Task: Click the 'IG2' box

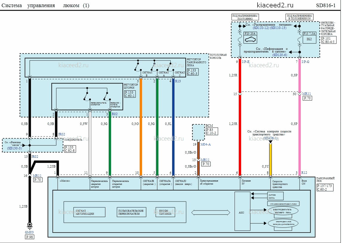Action: tap(309, 39)
